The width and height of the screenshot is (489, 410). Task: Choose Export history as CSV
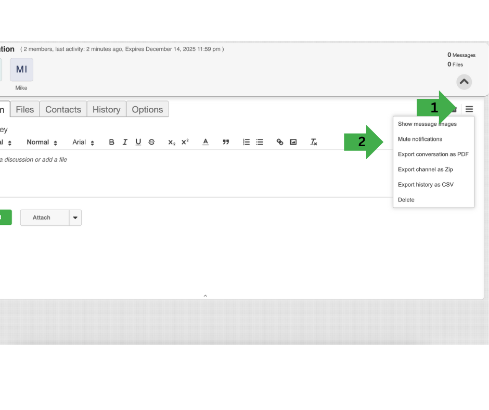pos(433,185)
